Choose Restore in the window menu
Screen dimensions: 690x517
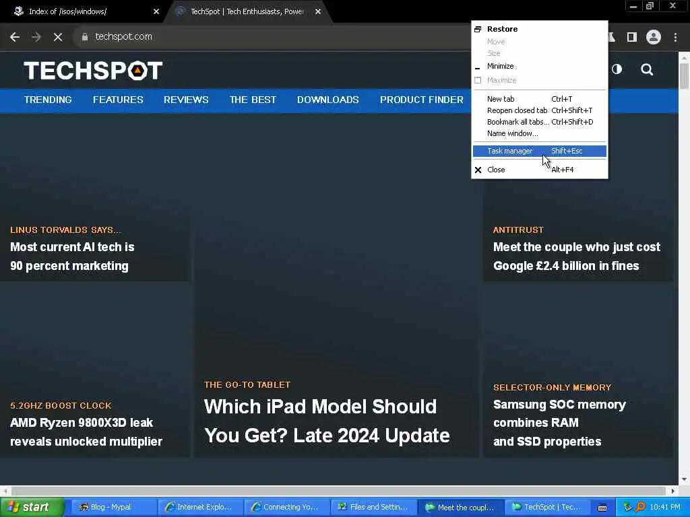pos(539,29)
